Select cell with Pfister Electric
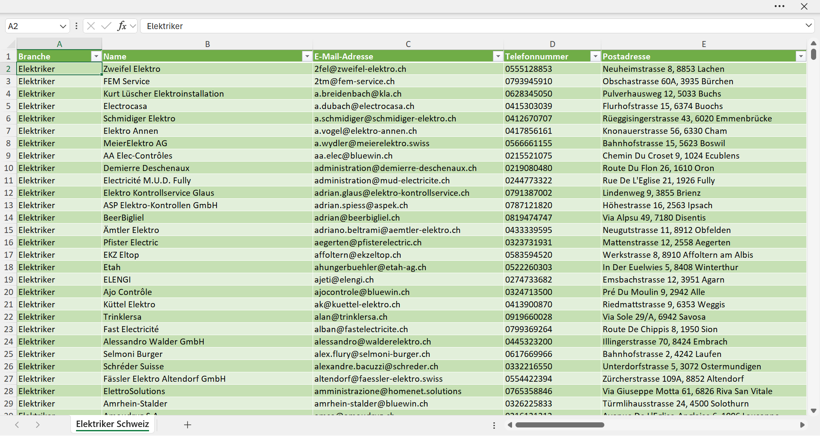The width and height of the screenshot is (820, 436). pos(208,242)
